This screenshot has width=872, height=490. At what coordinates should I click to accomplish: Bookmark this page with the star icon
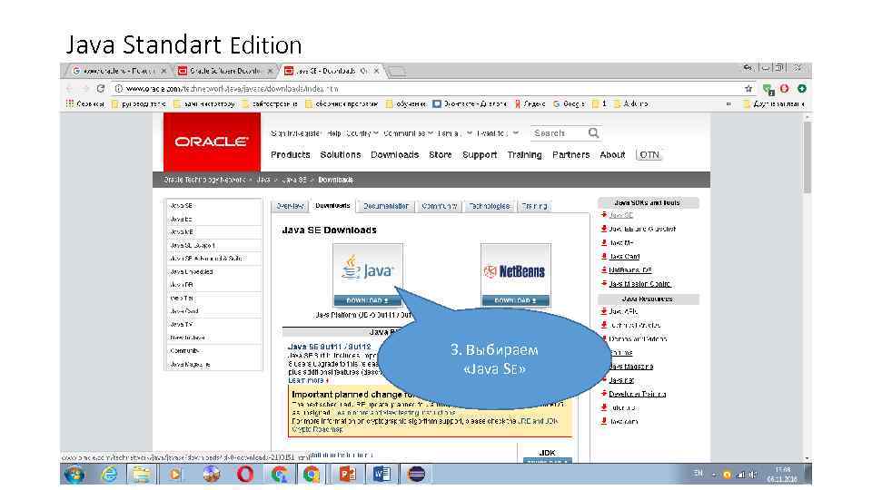pyautogui.click(x=748, y=88)
